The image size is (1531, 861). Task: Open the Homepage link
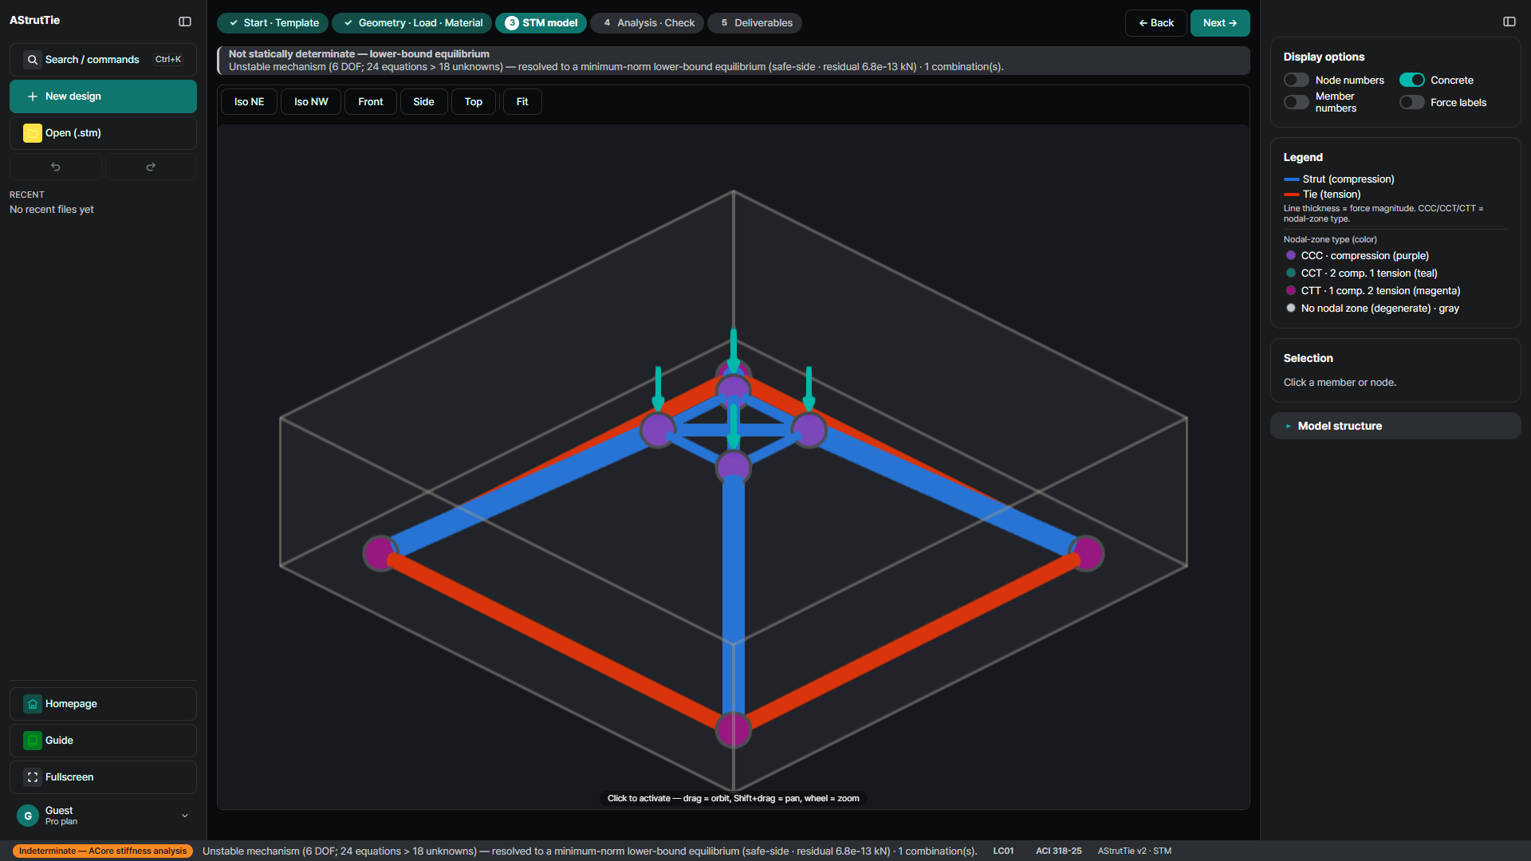(103, 704)
